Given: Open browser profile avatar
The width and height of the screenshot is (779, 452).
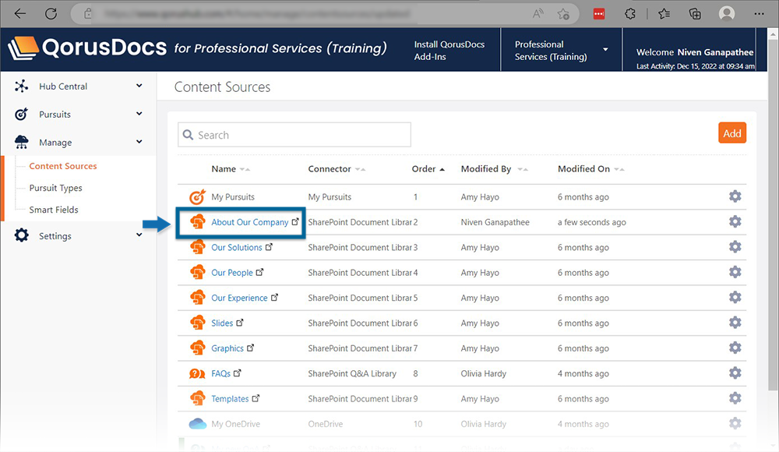Looking at the screenshot, I should (x=726, y=14).
